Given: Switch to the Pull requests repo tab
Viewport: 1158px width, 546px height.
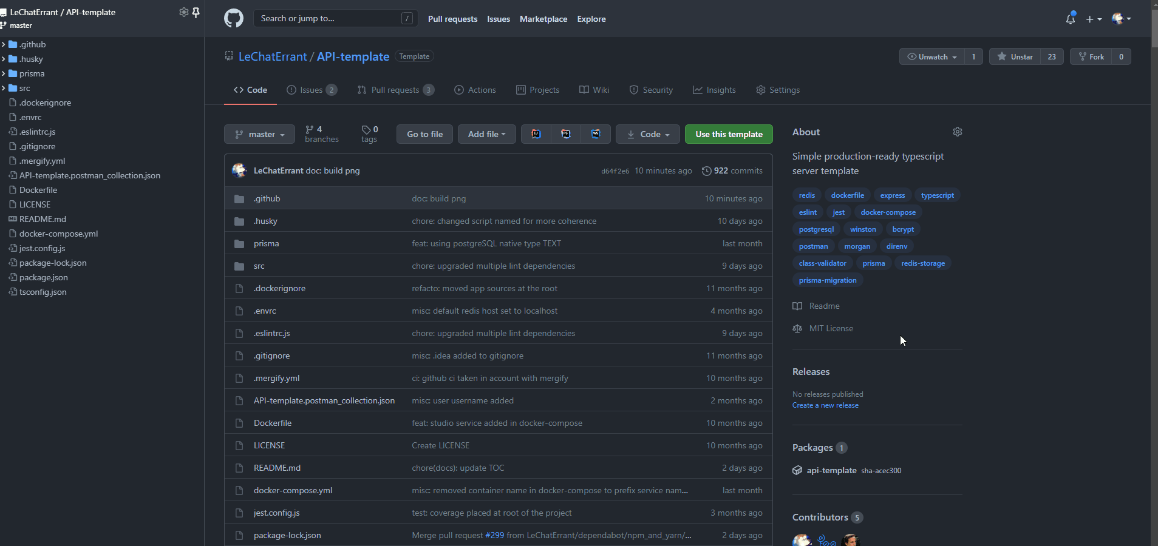Looking at the screenshot, I should (x=396, y=90).
